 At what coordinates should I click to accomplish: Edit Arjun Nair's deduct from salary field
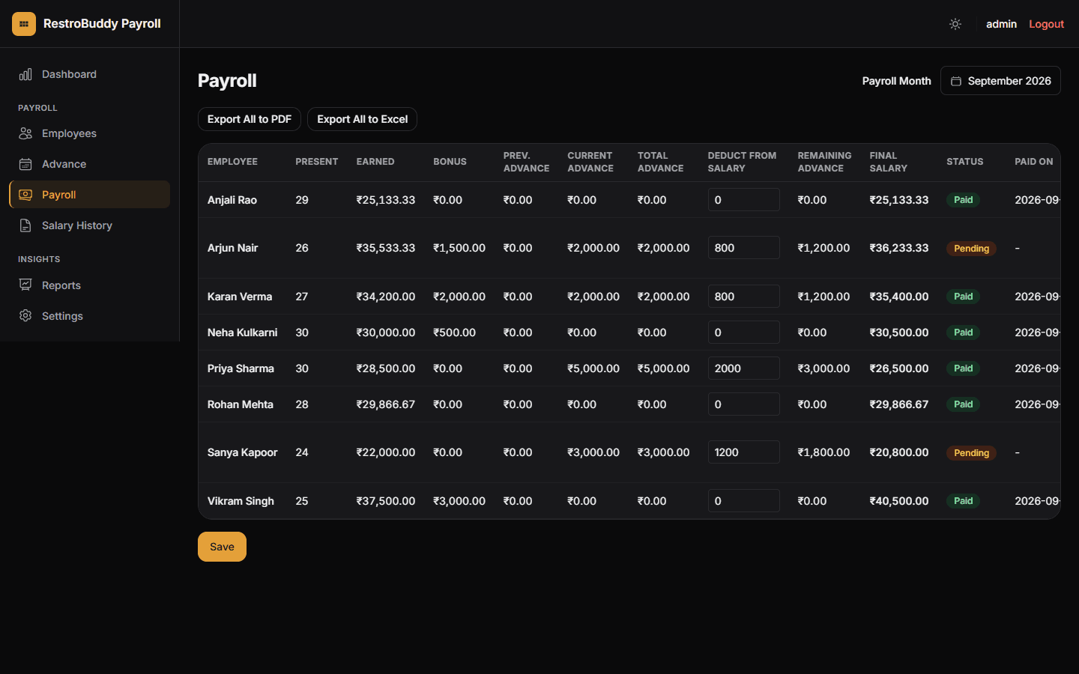743,248
